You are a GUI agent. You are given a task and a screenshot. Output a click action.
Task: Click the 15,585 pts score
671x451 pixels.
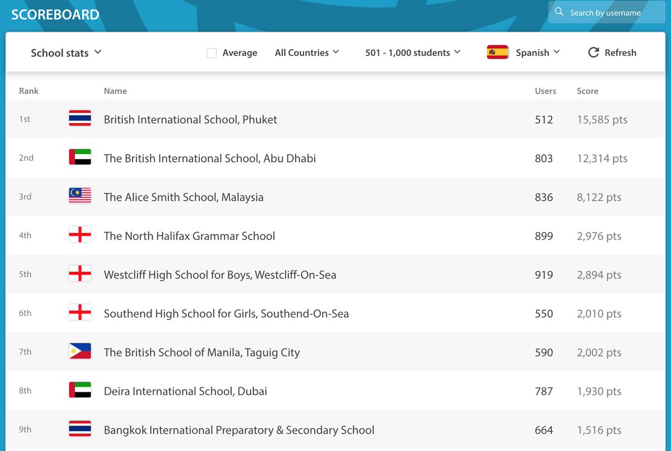tap(602, 120)
